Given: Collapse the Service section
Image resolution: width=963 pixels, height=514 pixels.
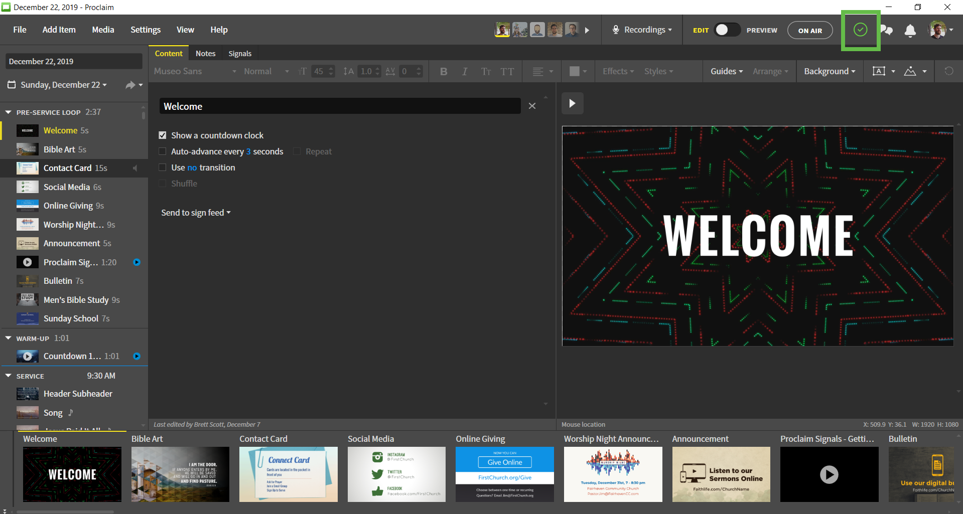Looking at the screenshot, I should 9,376.
